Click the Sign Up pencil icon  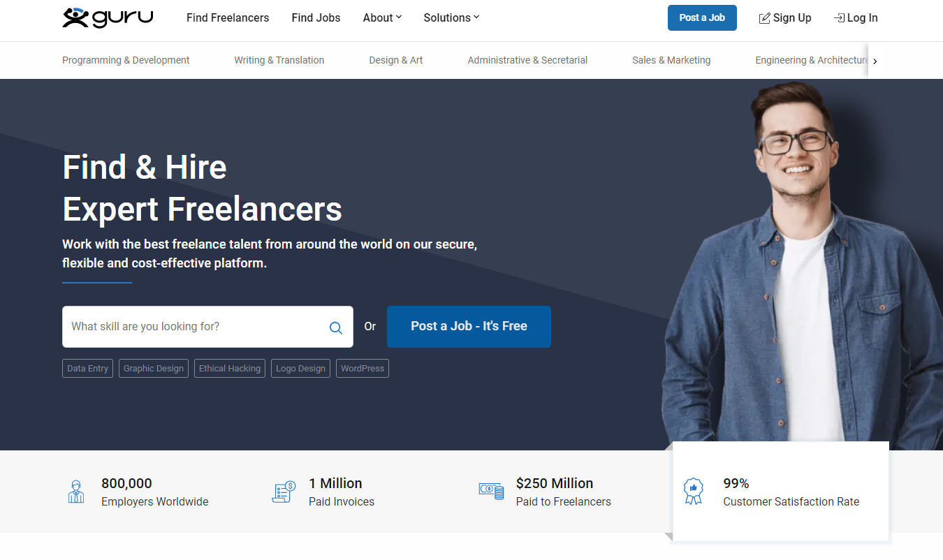765,18
